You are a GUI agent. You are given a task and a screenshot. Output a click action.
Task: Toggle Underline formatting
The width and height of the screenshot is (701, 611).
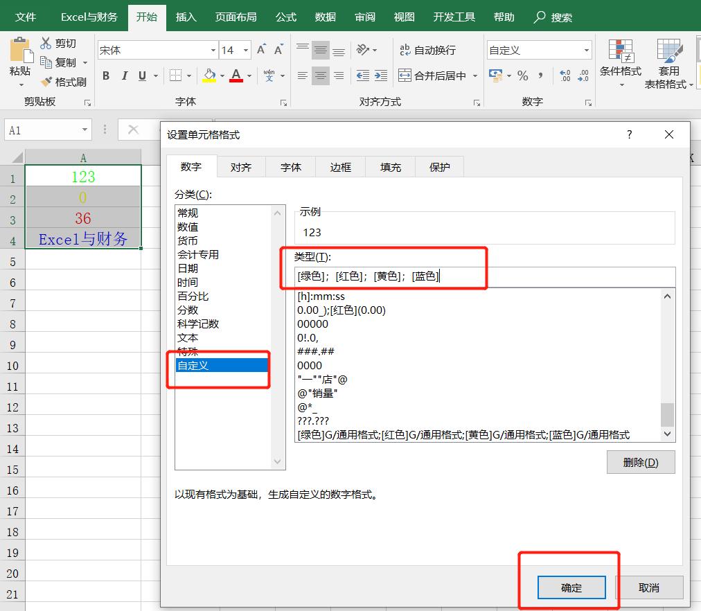[142, 76]
